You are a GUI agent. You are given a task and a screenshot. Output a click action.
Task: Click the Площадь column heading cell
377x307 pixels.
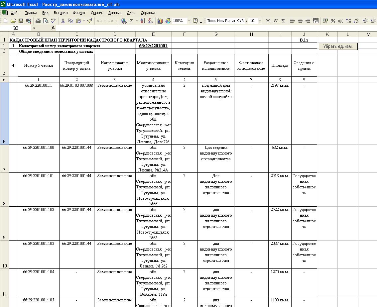click(x=280, y=65)
